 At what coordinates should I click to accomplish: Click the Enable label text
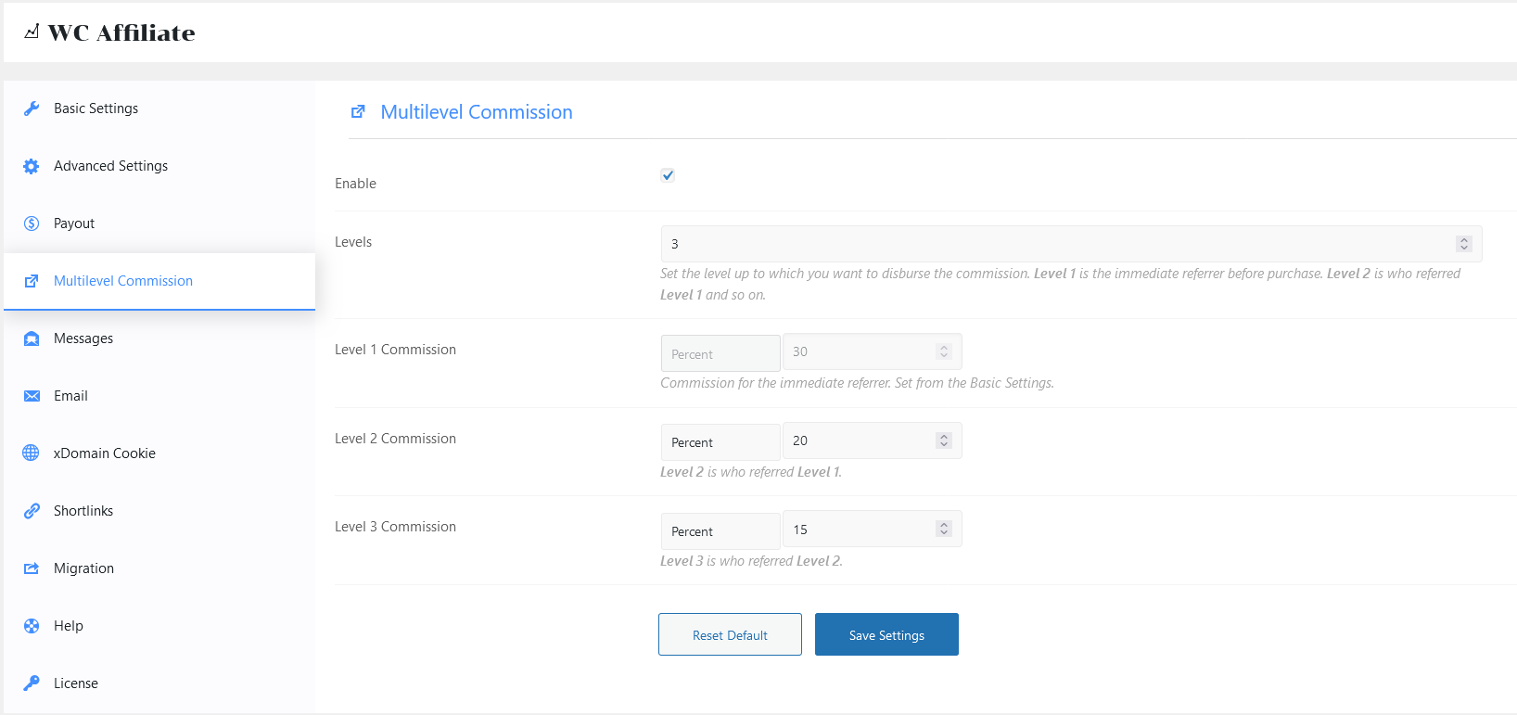coord(355,184)
